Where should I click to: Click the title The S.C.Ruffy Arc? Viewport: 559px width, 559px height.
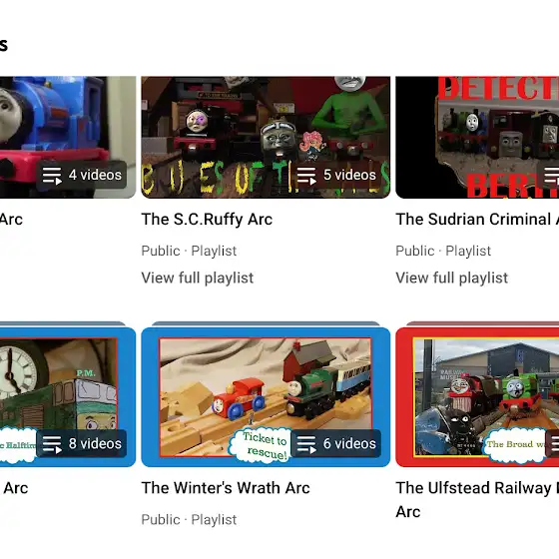point(207,220)
